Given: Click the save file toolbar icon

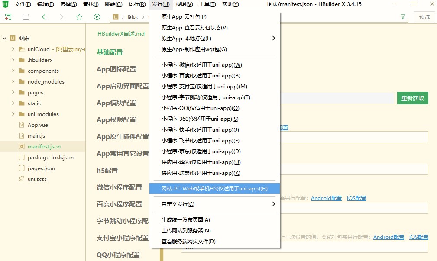Looking at the screenshot, I should point(26,17).
